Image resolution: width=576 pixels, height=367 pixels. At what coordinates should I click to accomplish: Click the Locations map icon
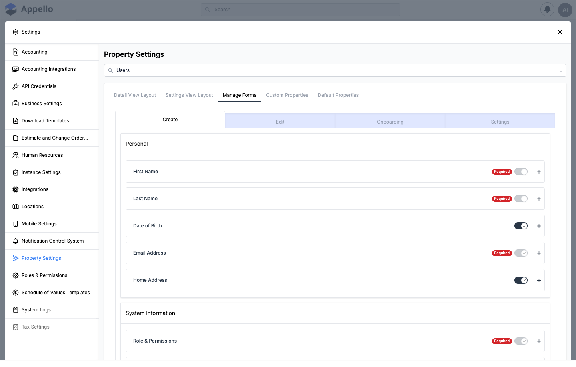click(16, 207)
